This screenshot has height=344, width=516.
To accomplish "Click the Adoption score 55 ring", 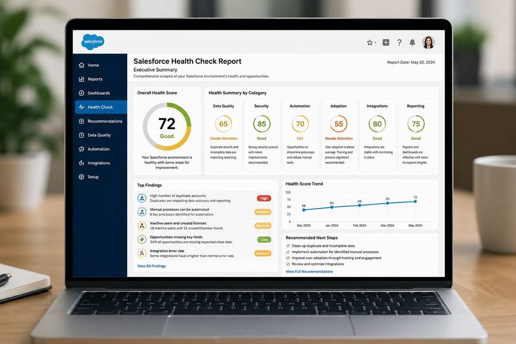I will (339, 124).
